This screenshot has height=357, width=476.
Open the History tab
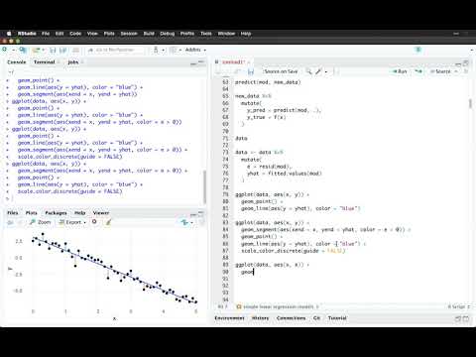(261, 318)
